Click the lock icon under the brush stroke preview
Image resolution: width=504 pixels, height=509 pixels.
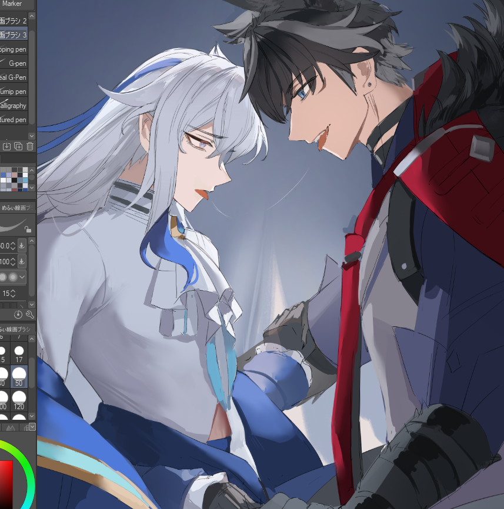(x=28, y=229)
